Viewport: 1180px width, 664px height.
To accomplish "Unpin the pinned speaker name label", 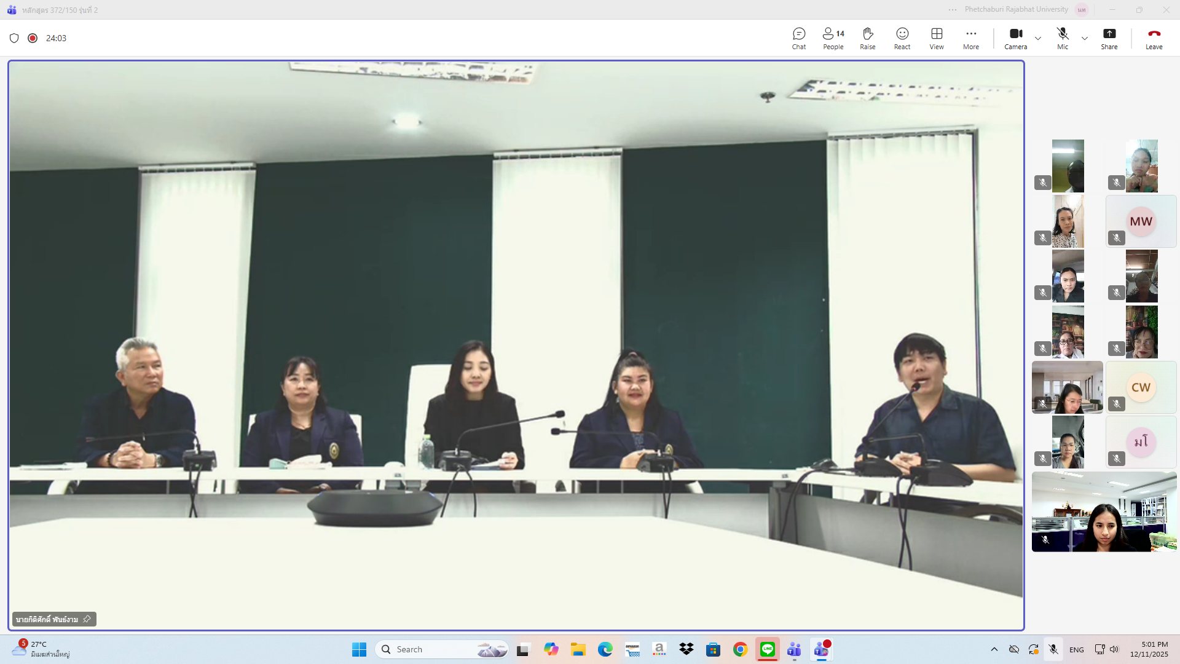I will (87, 619).
